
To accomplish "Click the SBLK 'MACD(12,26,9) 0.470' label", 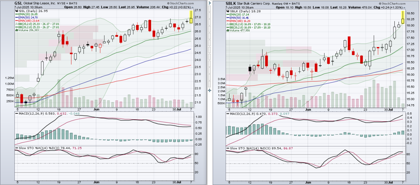I will coord(248,114).
